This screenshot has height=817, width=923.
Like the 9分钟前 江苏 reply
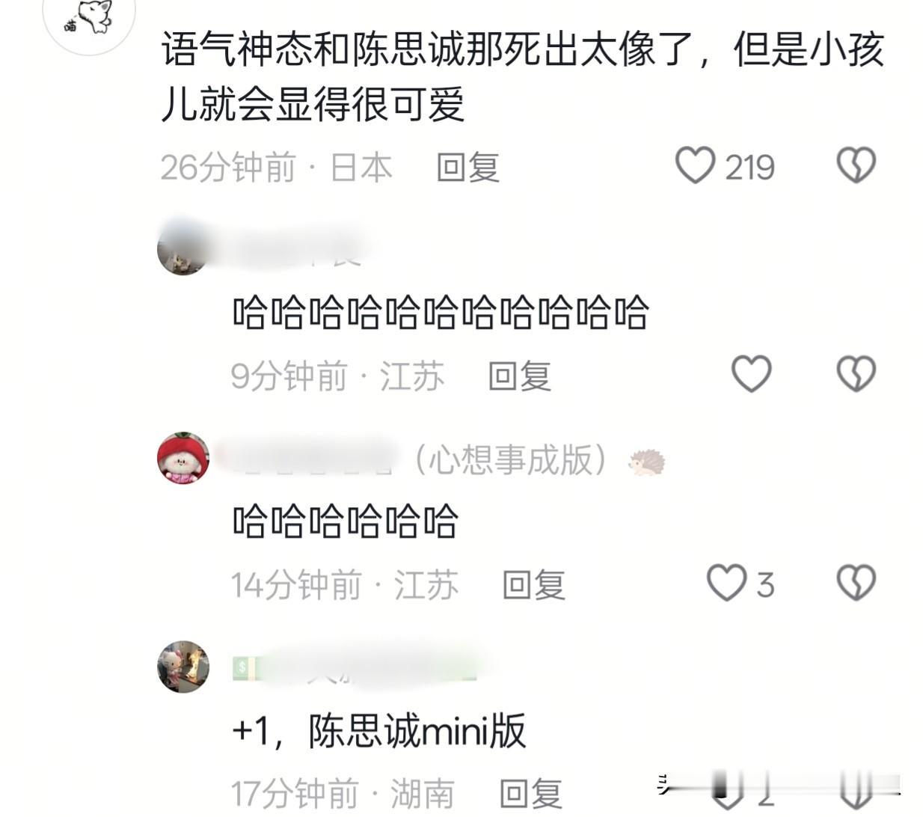pos(751,374)
